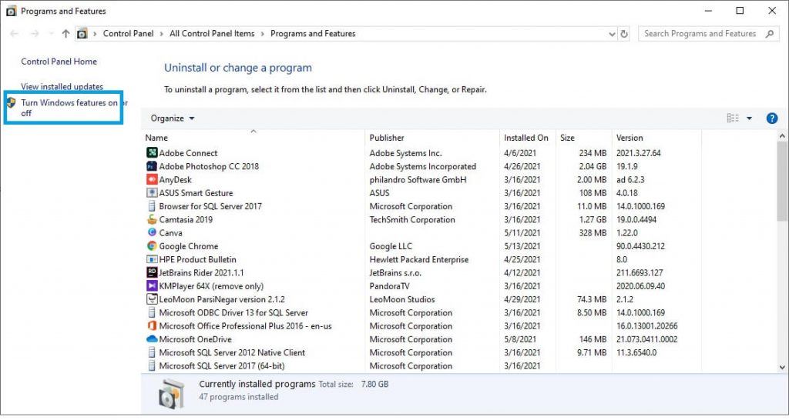Click the Search Programs and Features box
789x420 pixels.
(709, 34)
